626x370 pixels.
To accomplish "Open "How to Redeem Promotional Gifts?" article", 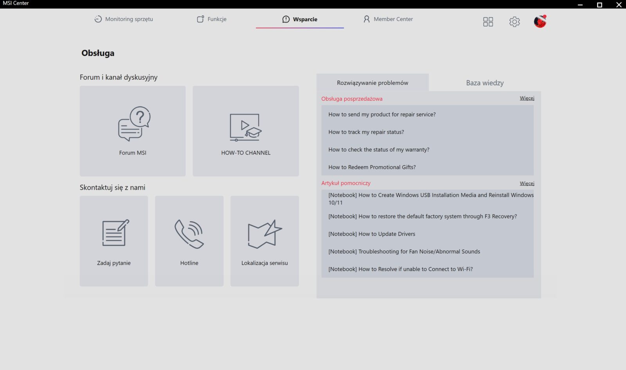I will tap(372, 167).
